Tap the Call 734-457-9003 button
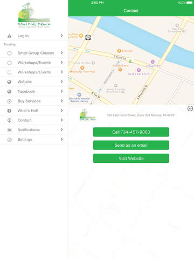The image size is (194, 259). point(131,132)
